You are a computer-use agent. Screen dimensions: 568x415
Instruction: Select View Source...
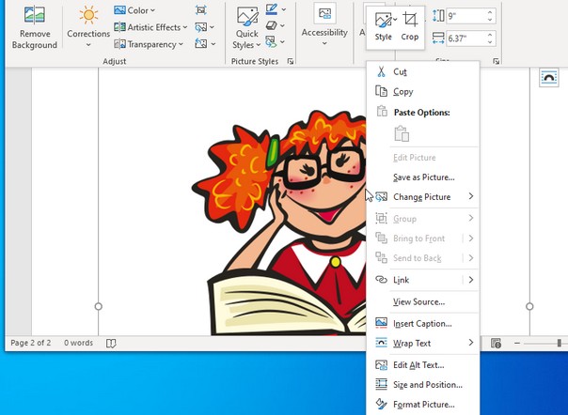click(423, 301)
